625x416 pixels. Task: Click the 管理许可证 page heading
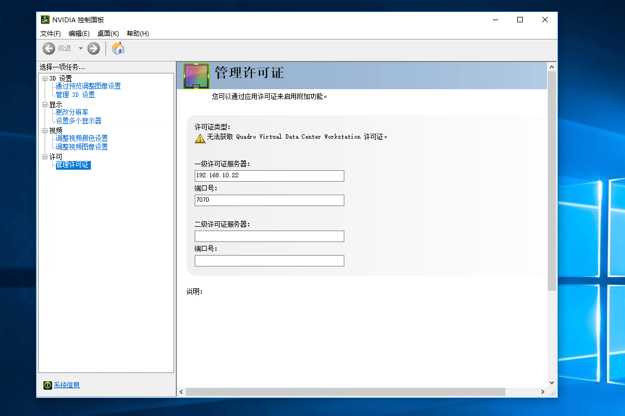249,73
